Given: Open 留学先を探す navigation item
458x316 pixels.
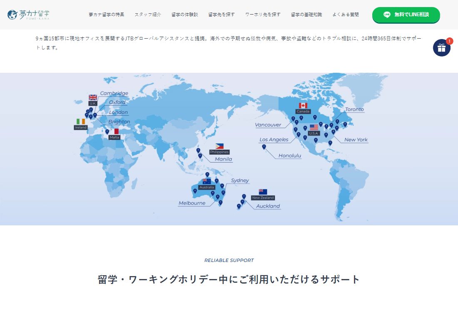Looking at the screenshot, I should coord(222,14).
